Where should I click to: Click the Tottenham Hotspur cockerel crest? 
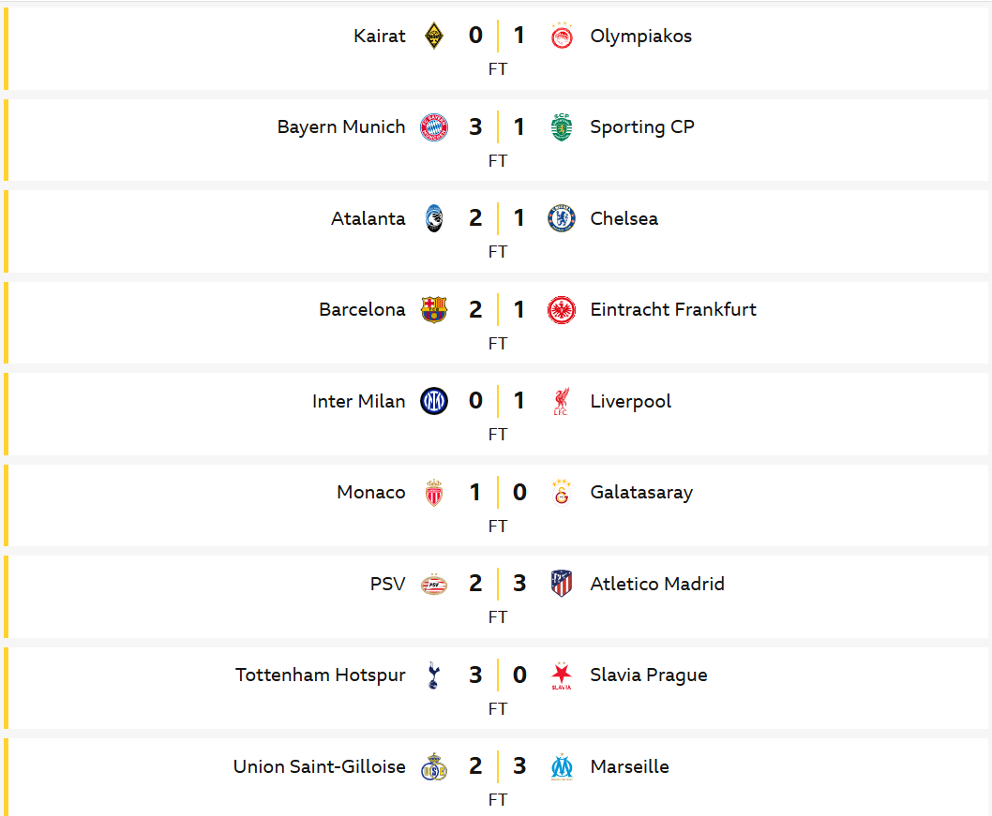tap(434, 675)
